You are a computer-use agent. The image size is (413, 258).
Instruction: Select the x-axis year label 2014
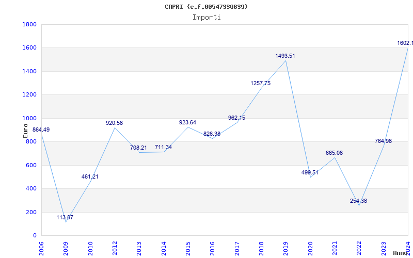(x=164, y=249)
